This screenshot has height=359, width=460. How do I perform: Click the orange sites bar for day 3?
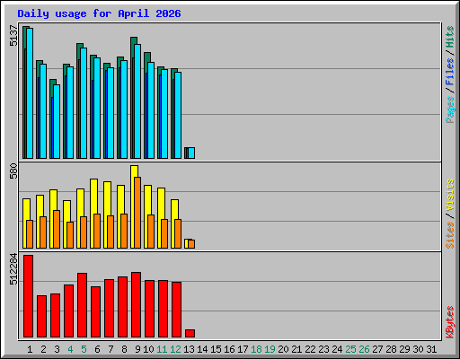(x=57, y=229)
